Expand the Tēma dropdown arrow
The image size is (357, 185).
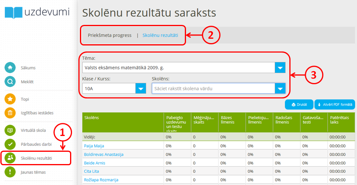pos(280,68)
